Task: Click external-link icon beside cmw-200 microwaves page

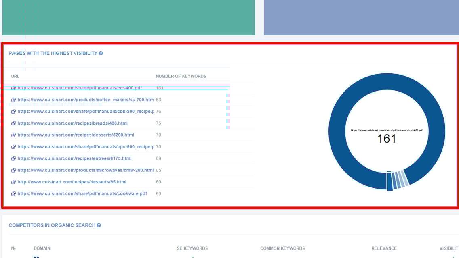Action: click(13, 170)
